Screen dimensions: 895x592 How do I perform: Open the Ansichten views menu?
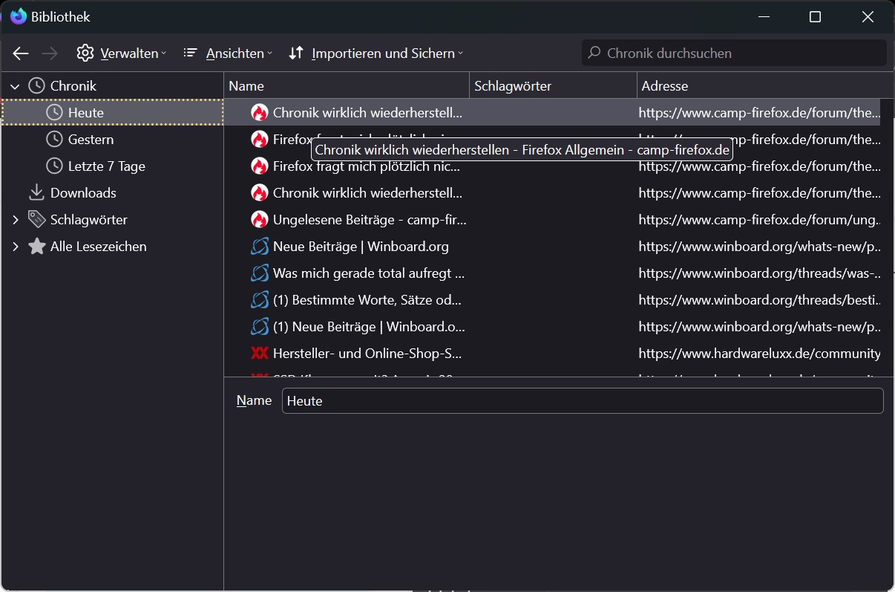[228, 53]
